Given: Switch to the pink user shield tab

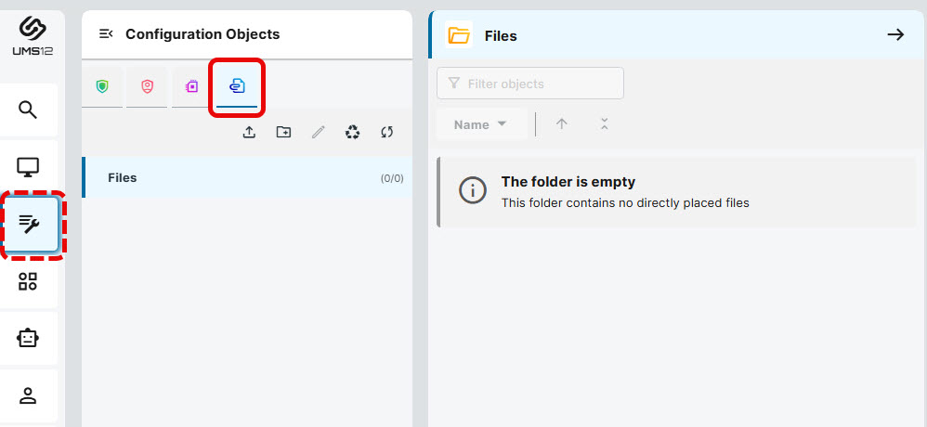Looking at the screenshot, I should click(x=147, y=87).
